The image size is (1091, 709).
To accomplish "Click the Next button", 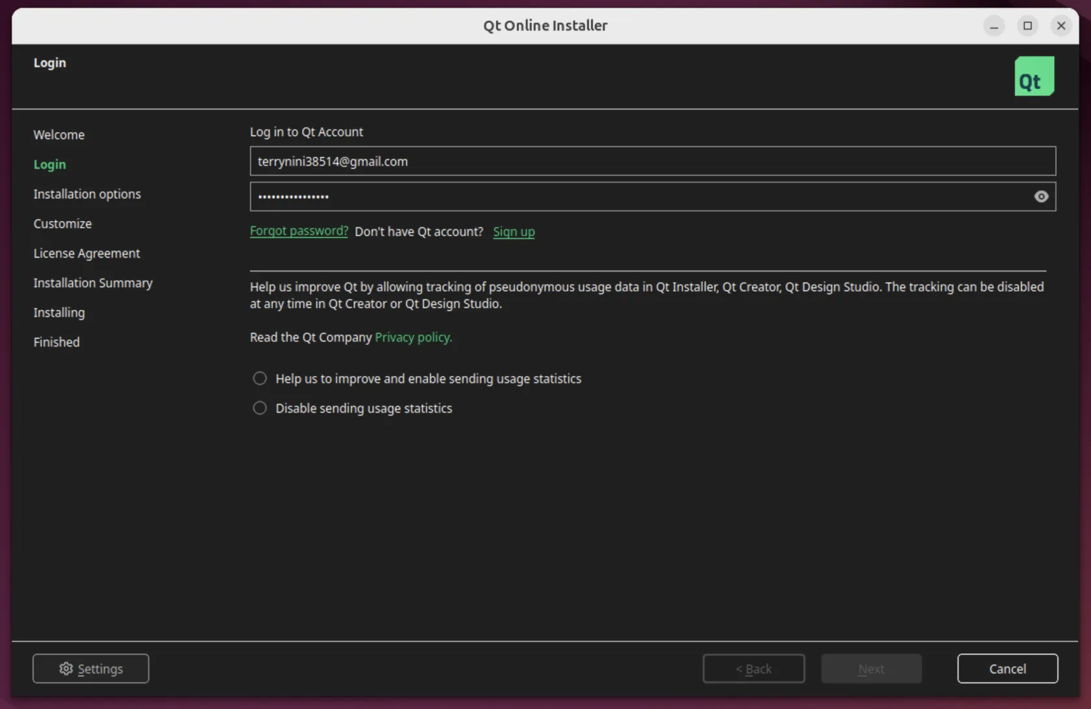I will tap(871, 668).
